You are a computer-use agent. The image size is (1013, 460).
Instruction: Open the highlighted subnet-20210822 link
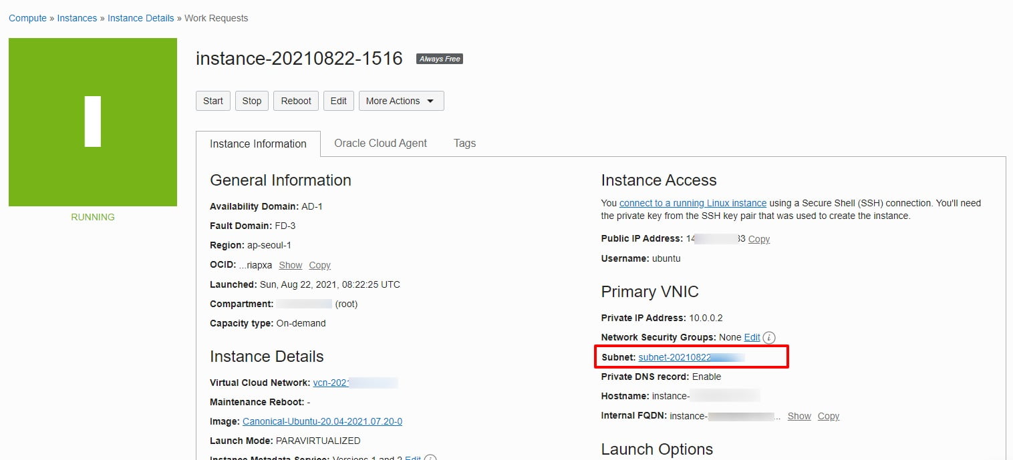point(677,357)
